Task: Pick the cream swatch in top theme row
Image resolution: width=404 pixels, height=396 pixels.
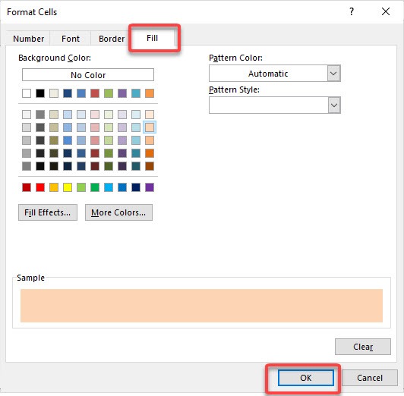Action: (x=54, y=93)
